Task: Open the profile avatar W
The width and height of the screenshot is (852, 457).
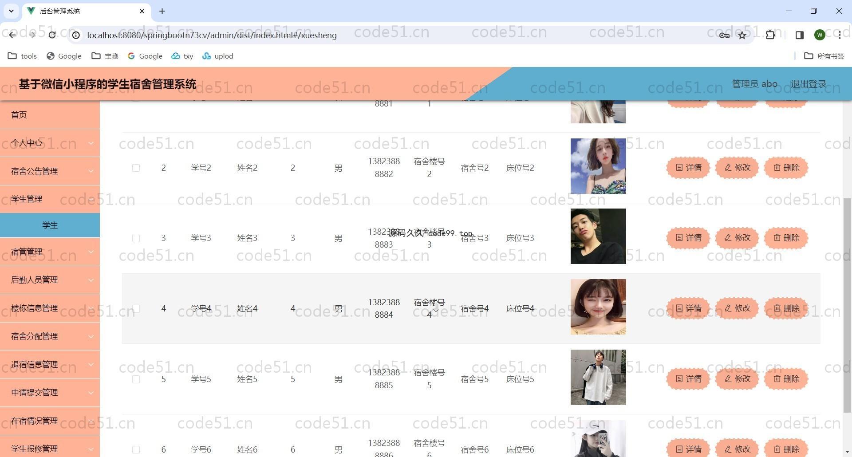Action: pos(820,35)
